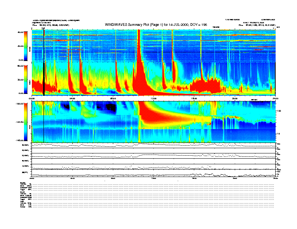Click the Cal marker label above top spectrogram
The image size is (297, 229).
pyautogui.click(x=43, y=28)
